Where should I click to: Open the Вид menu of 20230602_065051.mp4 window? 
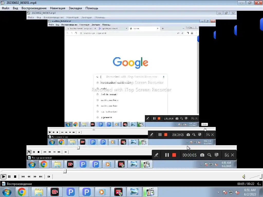[15, 8]
